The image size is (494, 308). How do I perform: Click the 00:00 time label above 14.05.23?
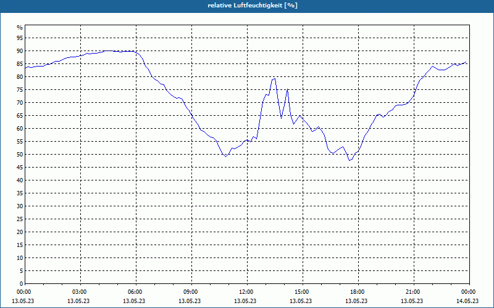point(469,292)
